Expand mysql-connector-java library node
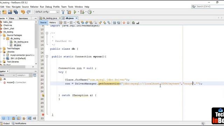Viewport: 224px width, 126px height. click(x=4, y=55)
